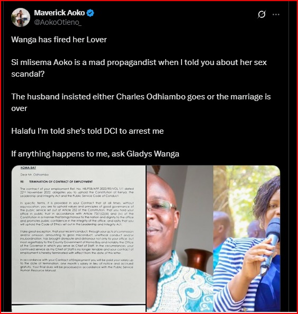Open Maverick Aoko's profile avatar
The height and width of the screenshot is (314, 298).
click(x=21, y=17)
